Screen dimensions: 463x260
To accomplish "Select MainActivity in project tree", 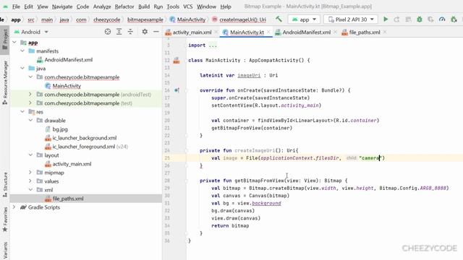I will [x=67, y=86].
